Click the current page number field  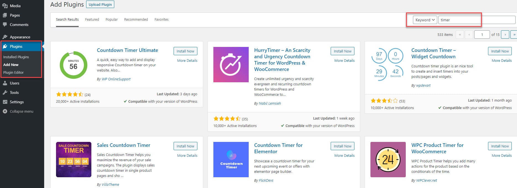pyautogui.click(x=482, y=35)
